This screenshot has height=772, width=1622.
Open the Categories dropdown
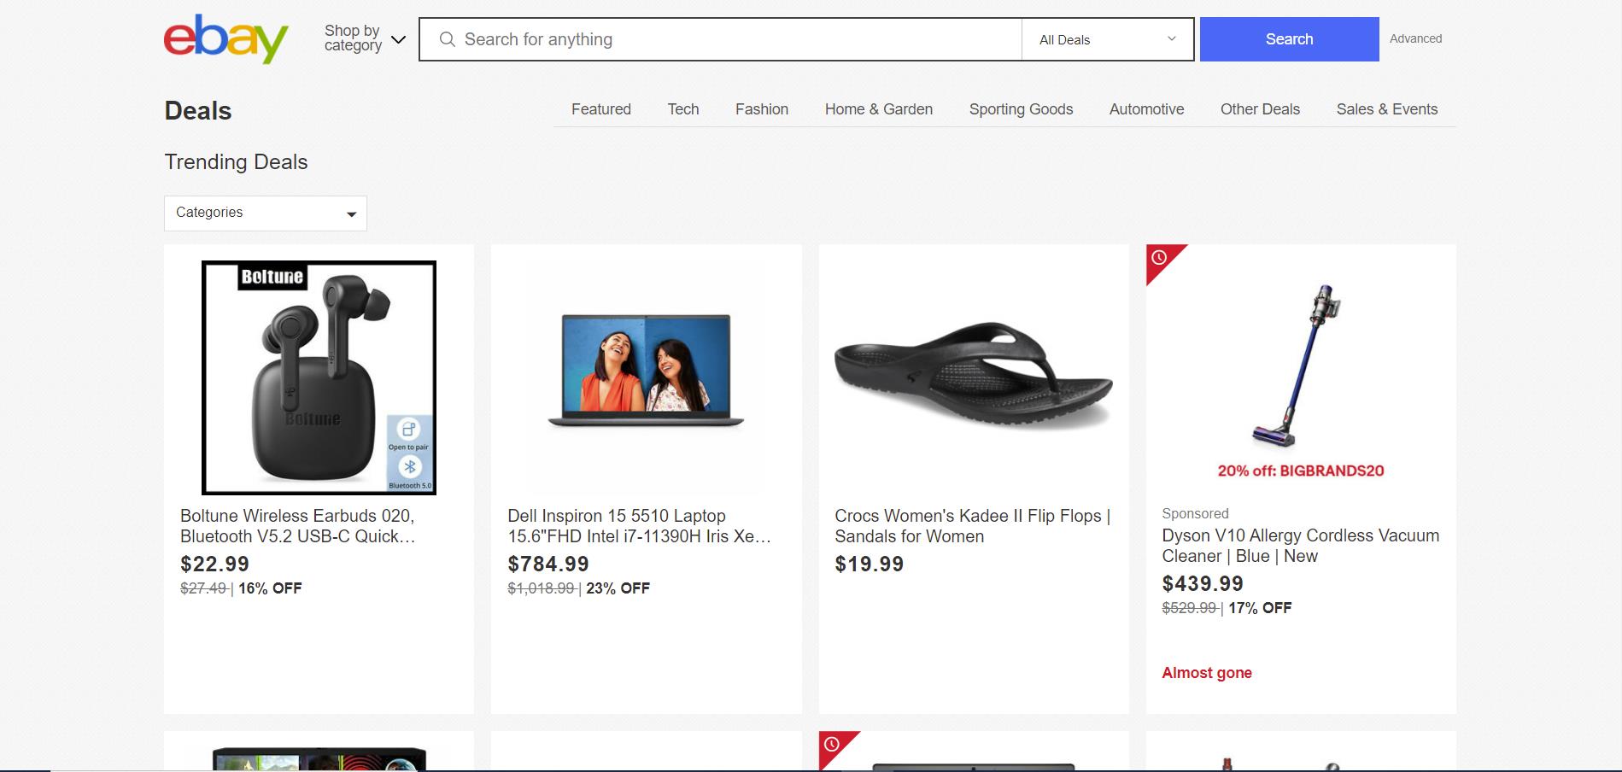[x=266, y=213]
